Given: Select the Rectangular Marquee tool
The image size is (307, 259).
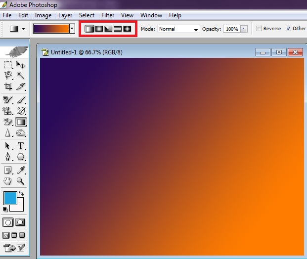Looking at the screenshot, I should (x=8, y=65).
